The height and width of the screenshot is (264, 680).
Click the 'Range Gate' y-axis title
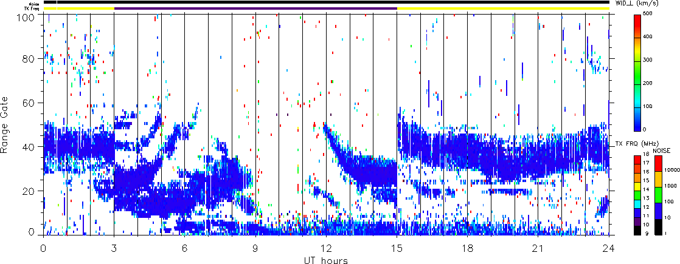(5, 124)
